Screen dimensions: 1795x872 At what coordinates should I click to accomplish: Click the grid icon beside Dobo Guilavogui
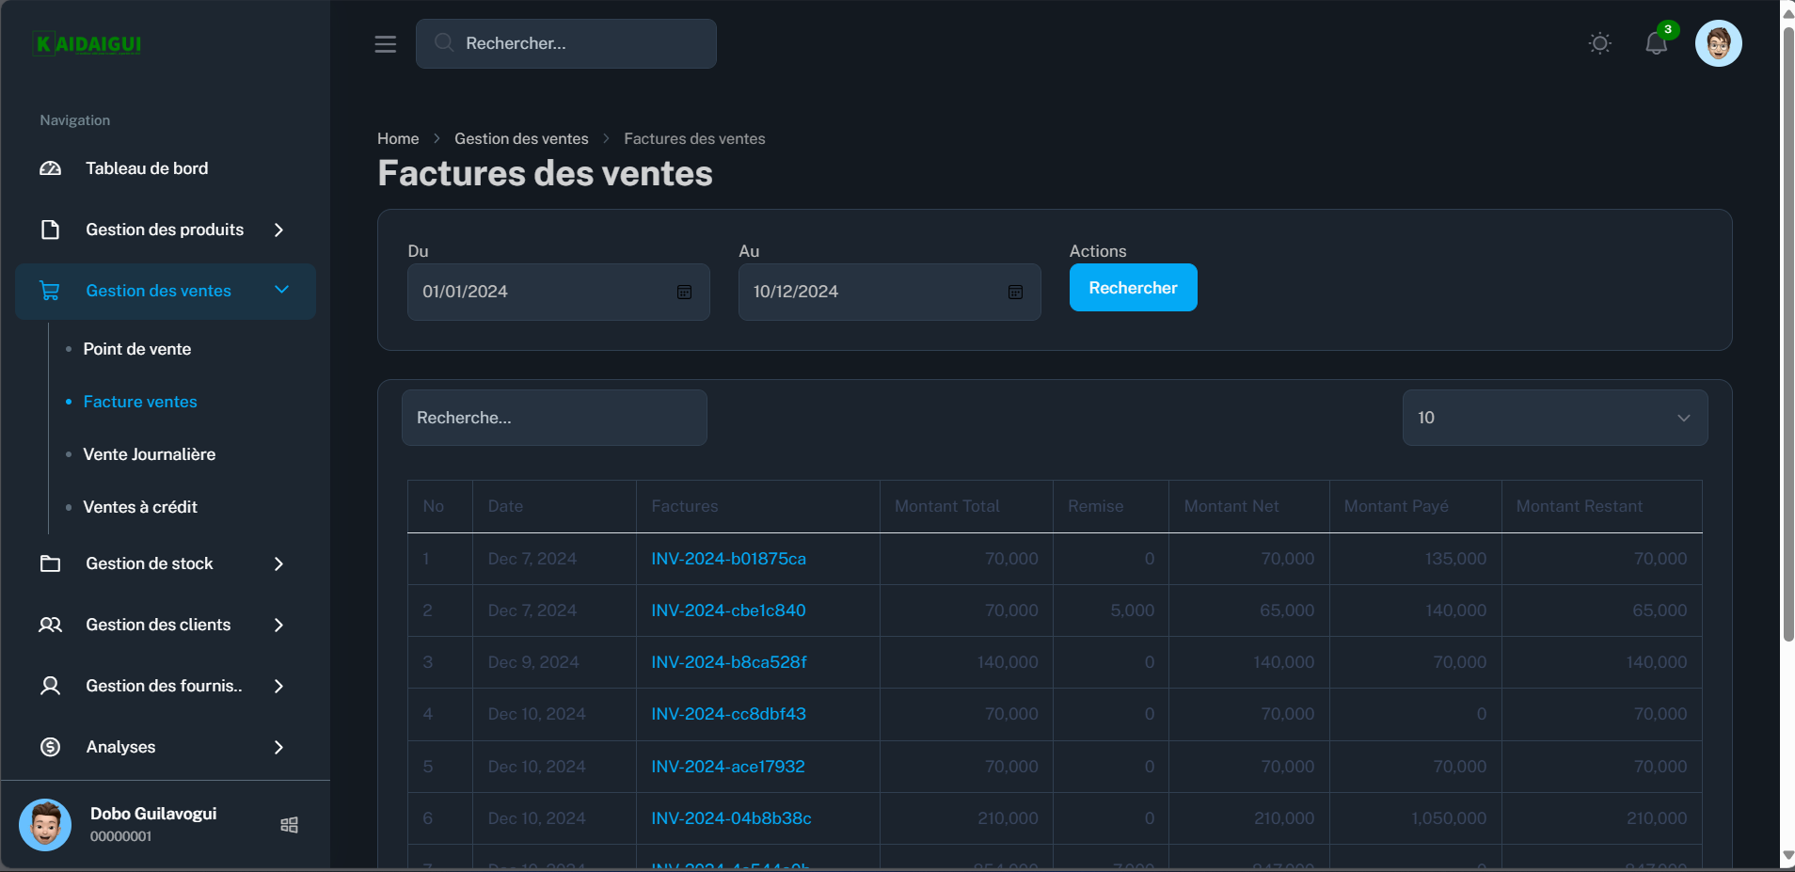(289, 825)
